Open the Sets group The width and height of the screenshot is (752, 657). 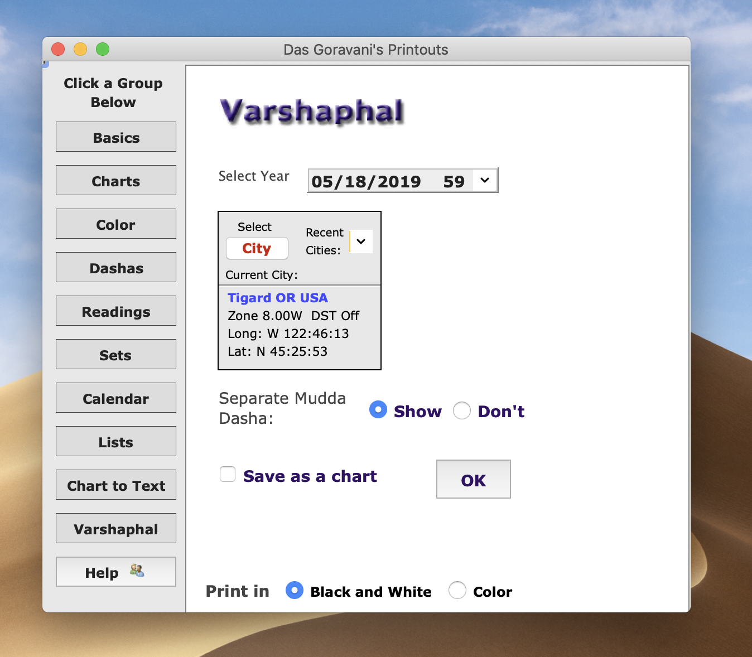(115, 355)
